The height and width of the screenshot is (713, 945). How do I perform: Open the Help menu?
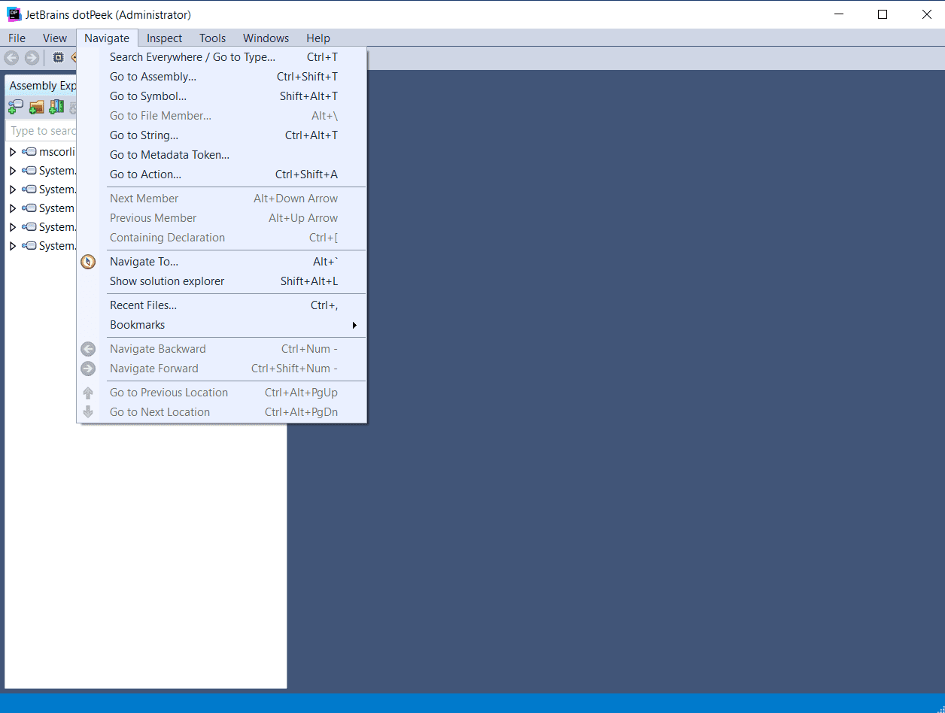318,38
